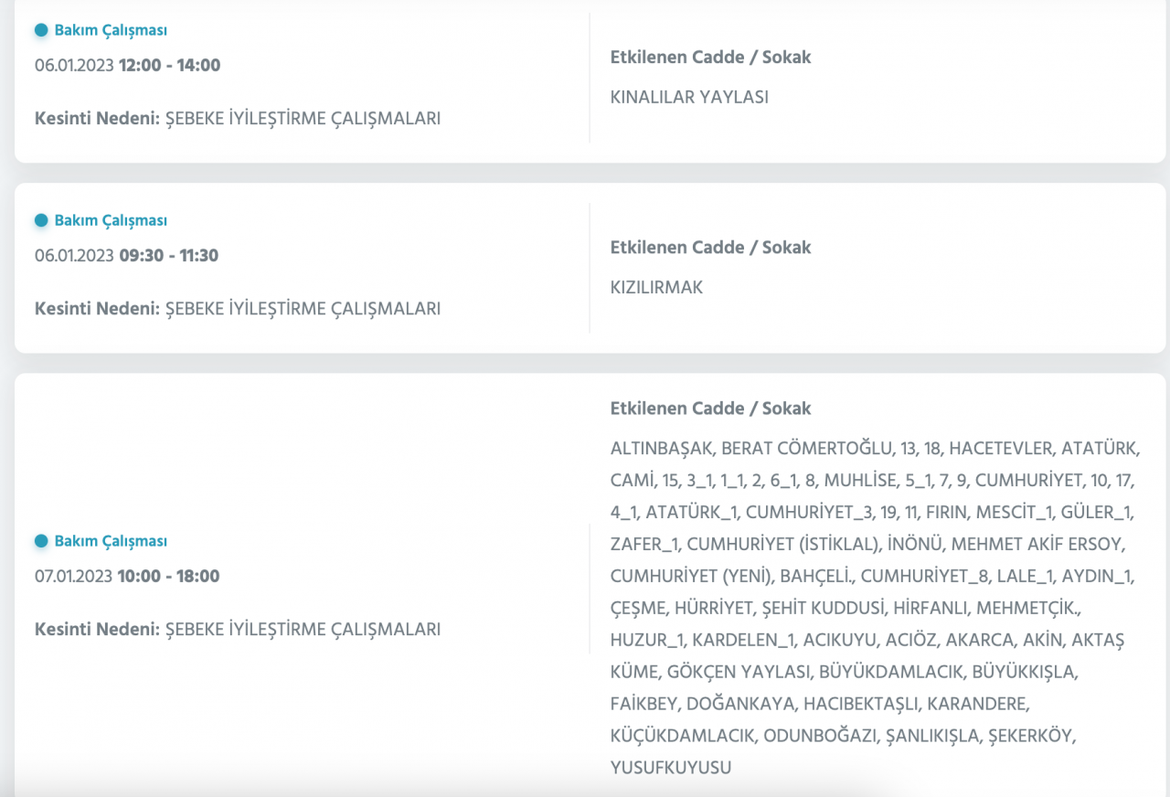Click the MEHMET AKİF ERSOY street name

coord(1037,545)
